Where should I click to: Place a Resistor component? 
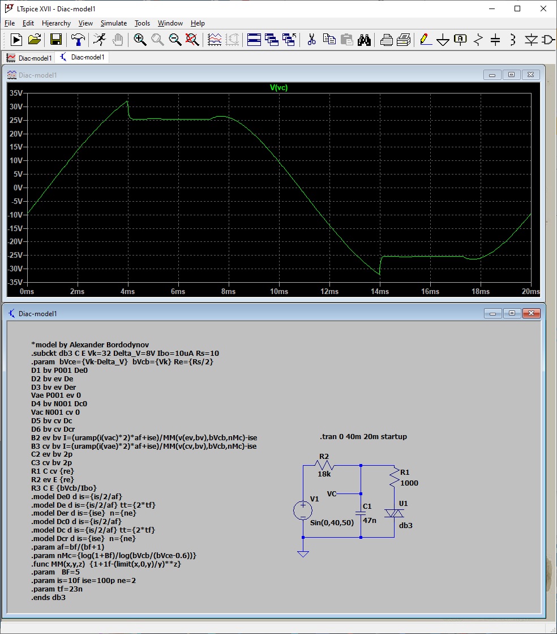pyautogui.click(x=478, y=40)
